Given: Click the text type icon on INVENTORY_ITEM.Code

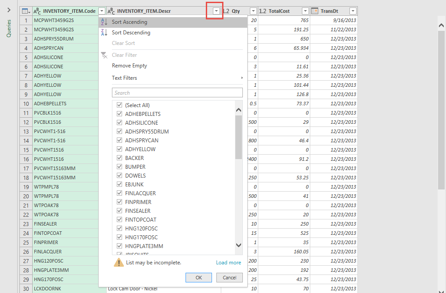Looking at the screenshot, I should [37, 11].
